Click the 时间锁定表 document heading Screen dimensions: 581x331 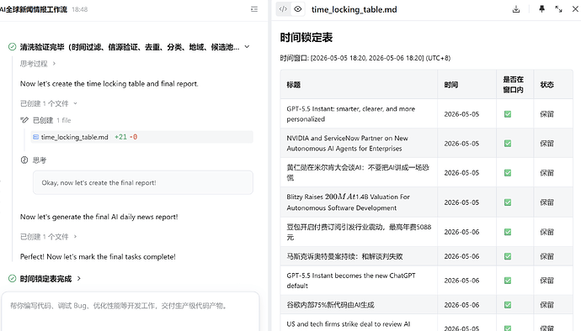306,37
